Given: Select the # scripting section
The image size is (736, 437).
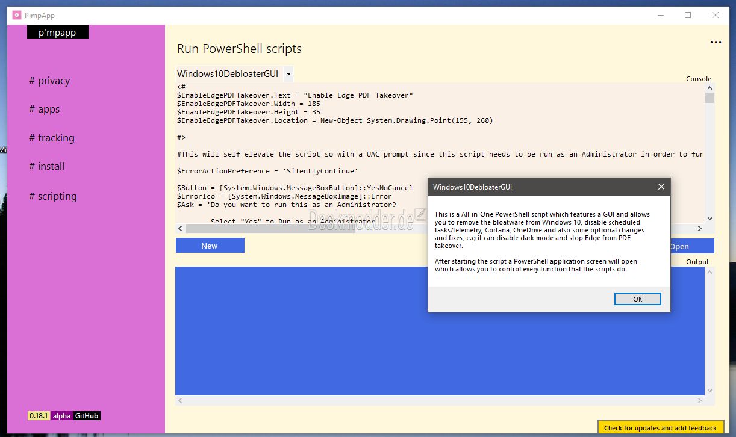Looking at the screenshot, I should pos(53,196).
